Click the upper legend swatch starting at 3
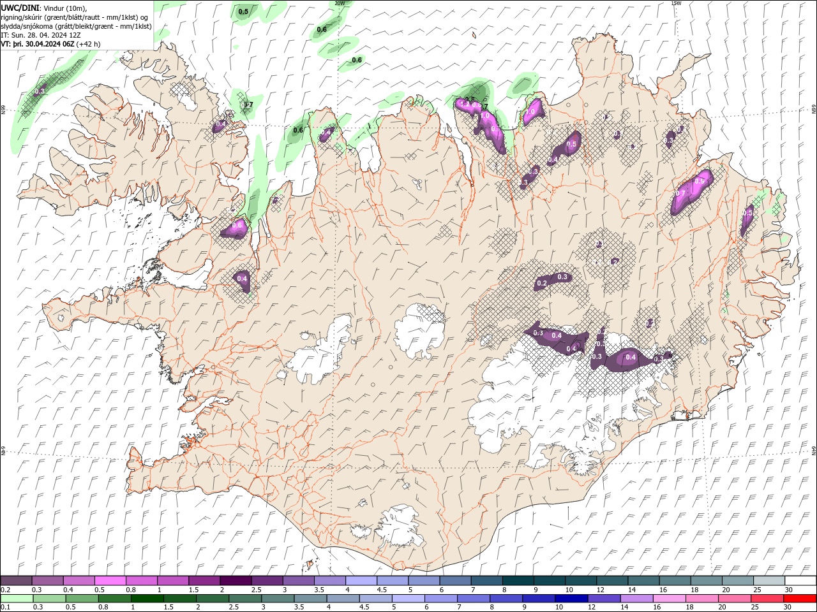Screen dimensions: 817x612 click(x=298, y=581)
